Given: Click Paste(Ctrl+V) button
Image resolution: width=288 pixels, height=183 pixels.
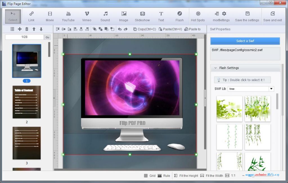Looking at the screenshot, I should pos(170,29).
